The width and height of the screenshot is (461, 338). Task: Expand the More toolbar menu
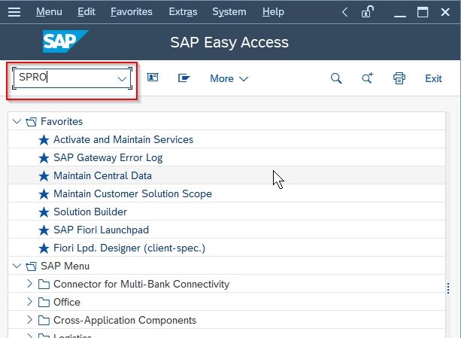(229, 78)
